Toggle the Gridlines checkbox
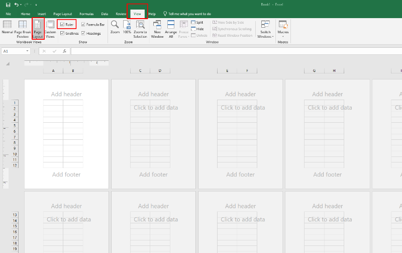402x253 pixels. pyautogui.click(x=62, y=33)
